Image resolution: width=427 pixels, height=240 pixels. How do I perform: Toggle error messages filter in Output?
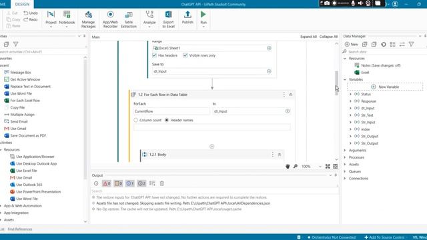(x=107, y=183)
